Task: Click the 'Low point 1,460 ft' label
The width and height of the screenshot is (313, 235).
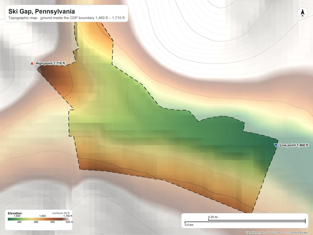Action: [x=294, y=145]
